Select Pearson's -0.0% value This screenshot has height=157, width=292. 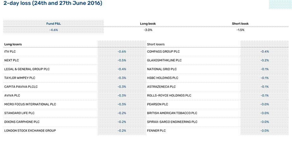click(265, 104)
